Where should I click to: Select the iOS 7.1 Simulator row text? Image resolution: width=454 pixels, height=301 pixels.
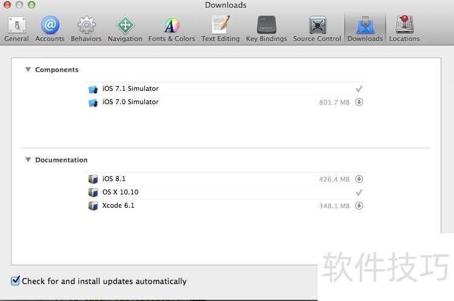click(x=130, y=88)
